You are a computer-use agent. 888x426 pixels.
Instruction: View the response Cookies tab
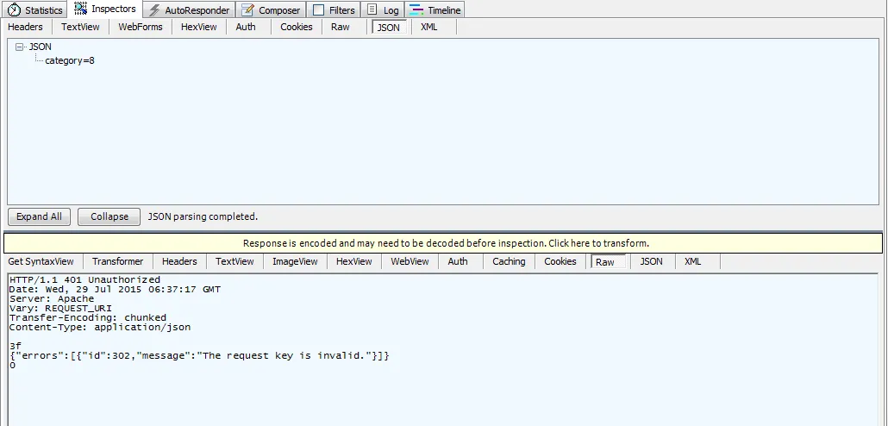pyautogui.click(x=560, y=261)
